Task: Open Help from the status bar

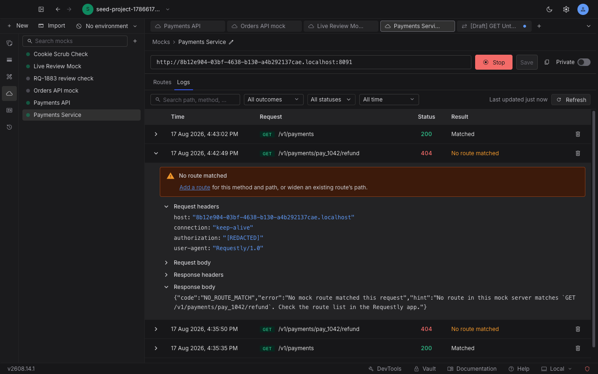Action: pos(519,369)
